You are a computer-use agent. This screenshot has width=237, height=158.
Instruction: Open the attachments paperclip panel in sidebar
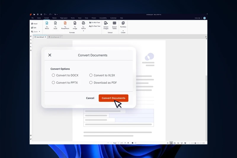[x=31, y=139]
